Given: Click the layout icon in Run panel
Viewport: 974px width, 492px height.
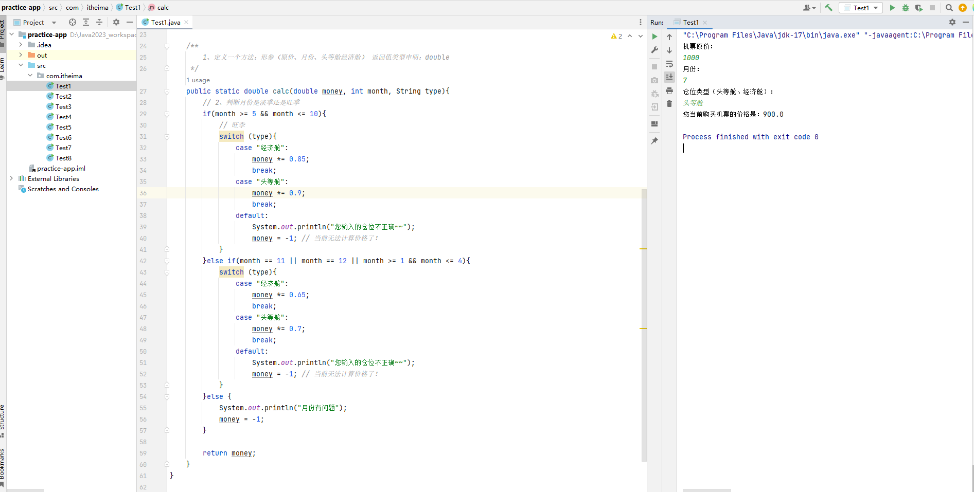Looking at the screenshot, I should click(x=654, y=124).
